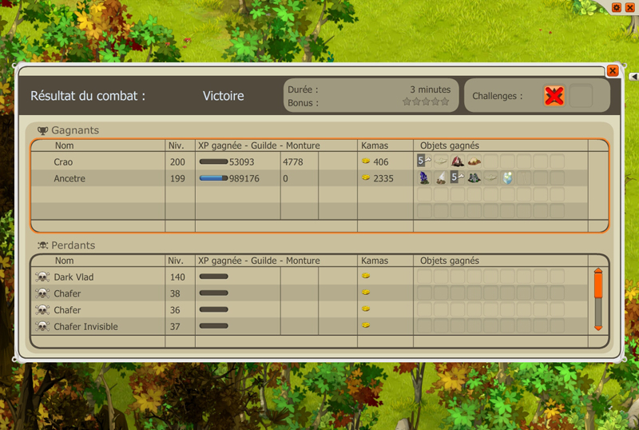Open game options with the gear icon
The height and width of the screenshot is (430, 639).
coord(617,7)
